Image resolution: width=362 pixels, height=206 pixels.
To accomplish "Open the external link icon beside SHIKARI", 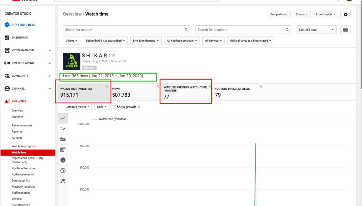I will pyautogui.click(x=113, y=56).
